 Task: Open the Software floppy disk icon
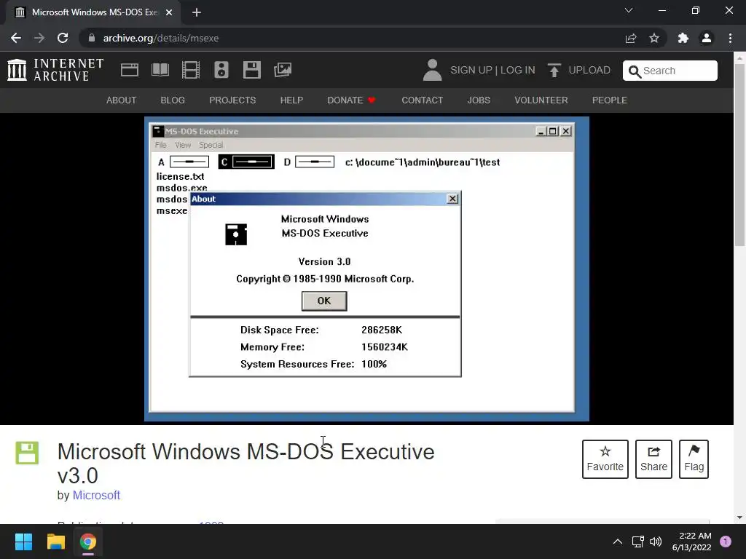click(x=251, y=70)
